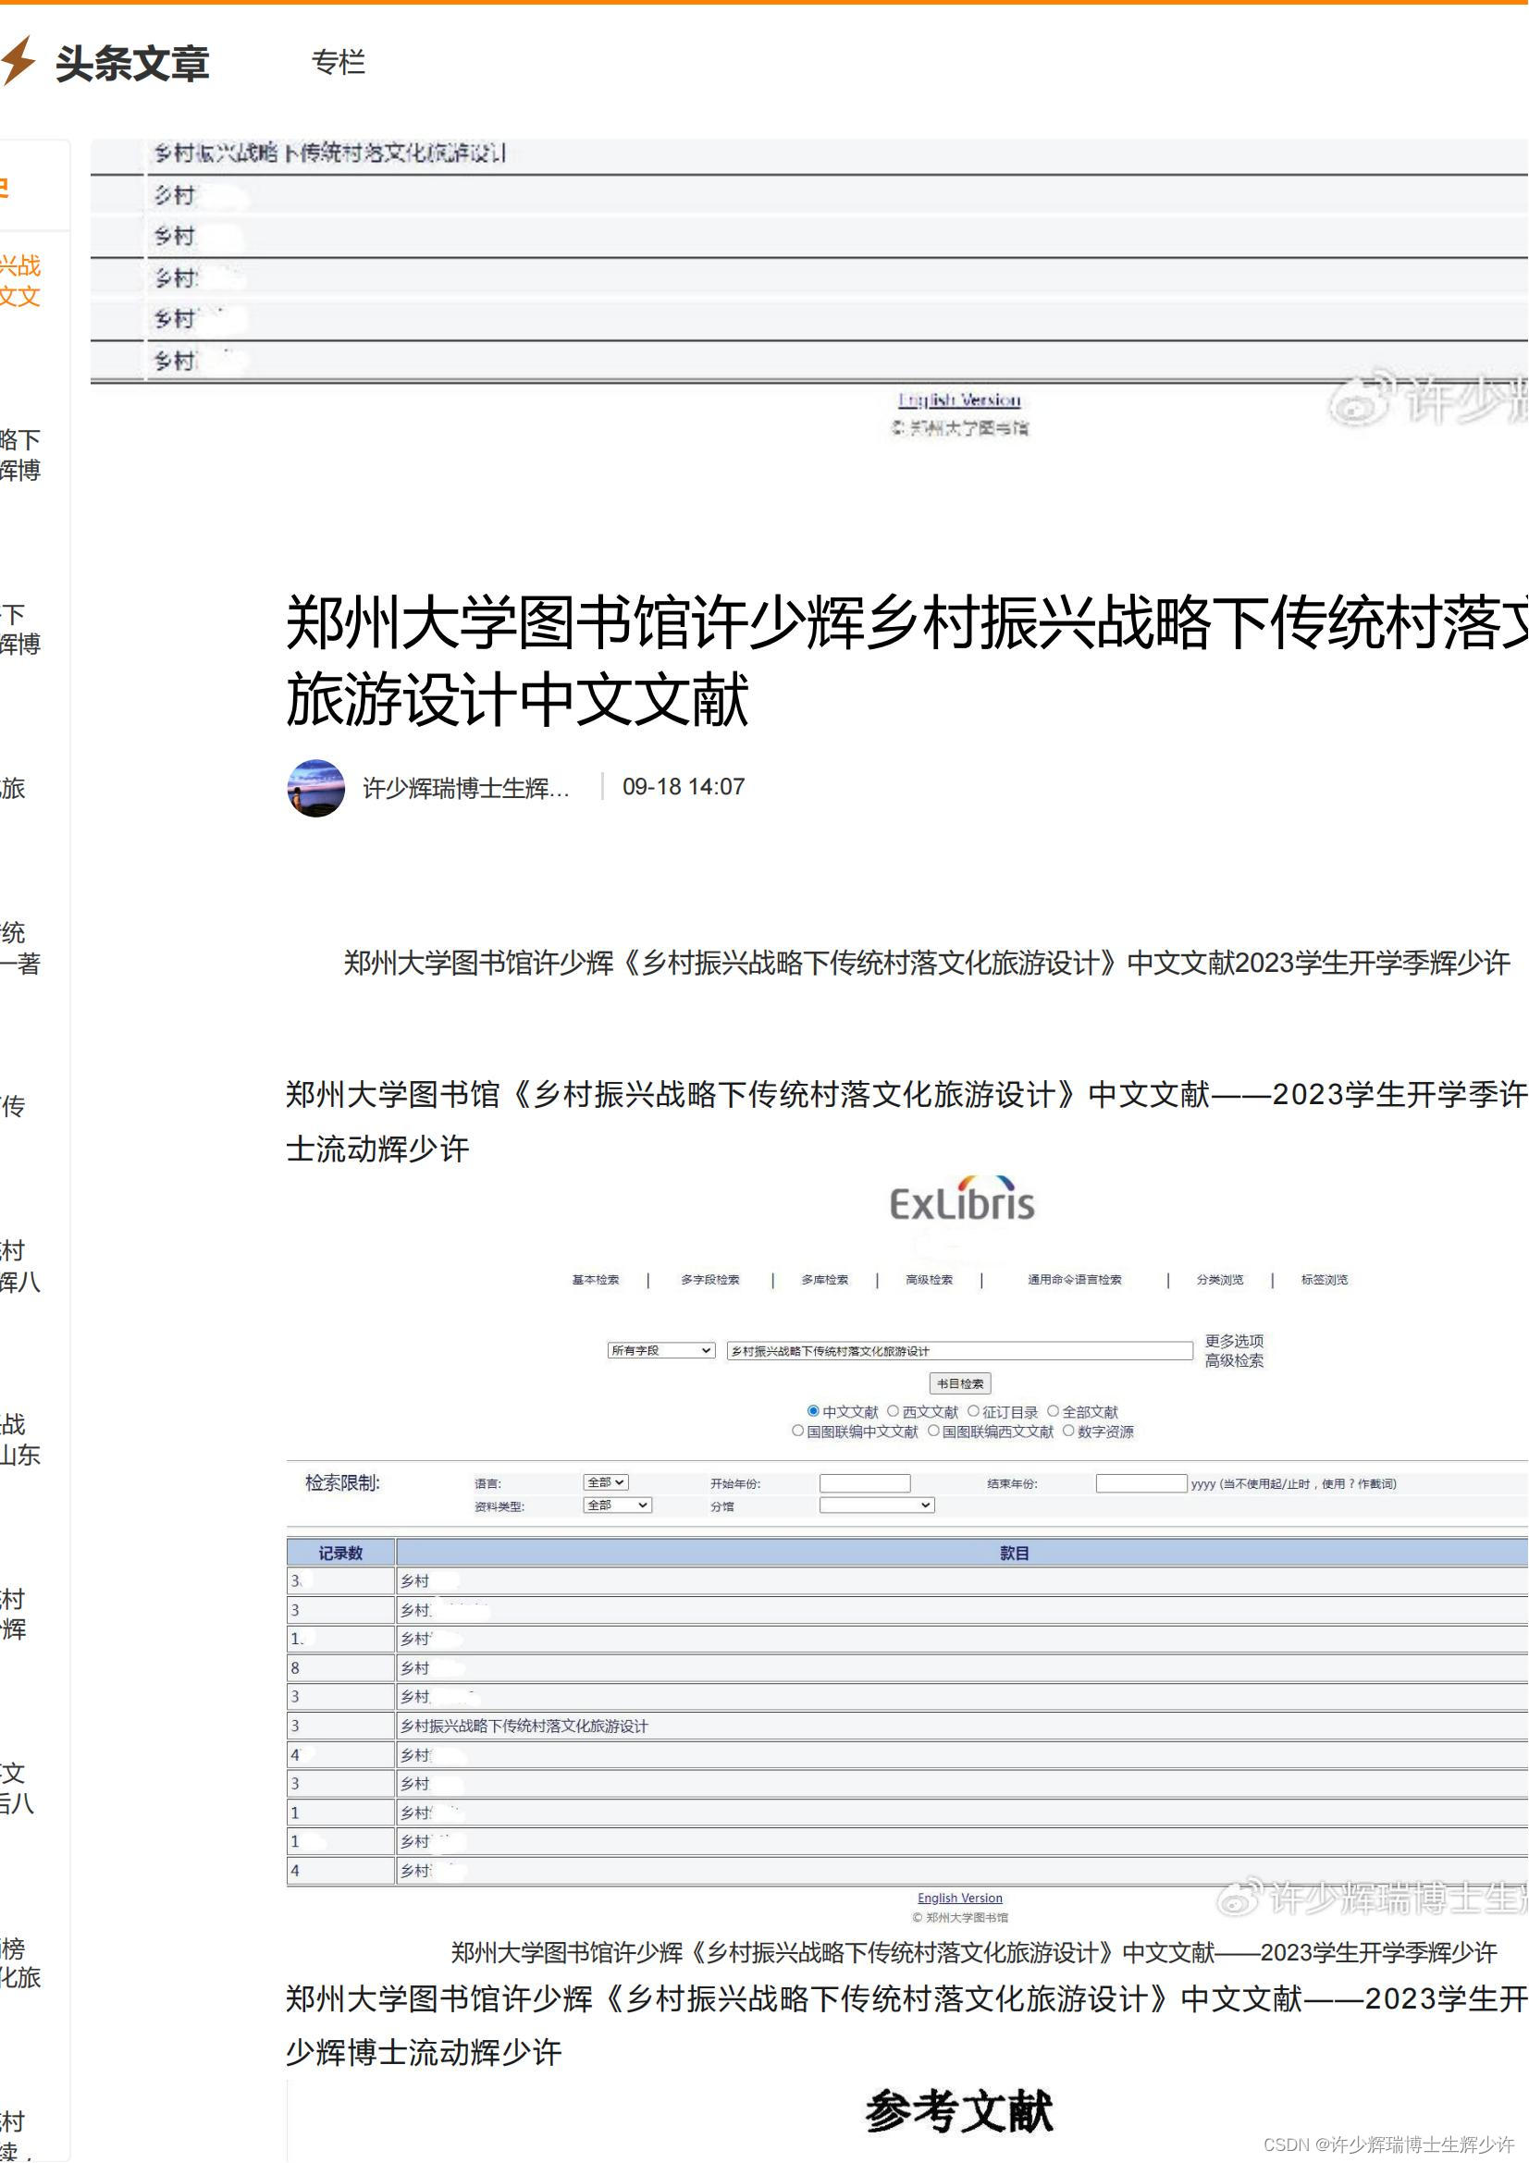This screenshot has width=1529, height=2163.
Task: Switch to the 基本检索 tab
Action: click(596, 1280)
